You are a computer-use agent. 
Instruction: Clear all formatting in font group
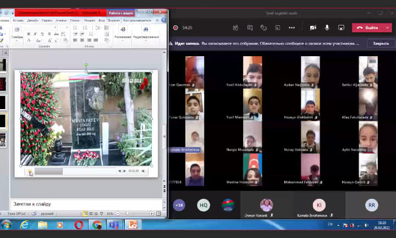65,40
